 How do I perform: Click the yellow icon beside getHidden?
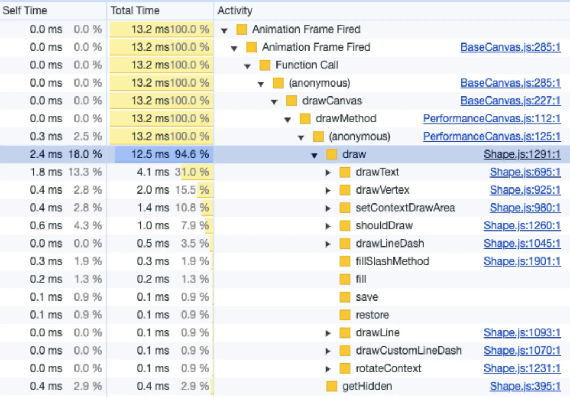331,386
